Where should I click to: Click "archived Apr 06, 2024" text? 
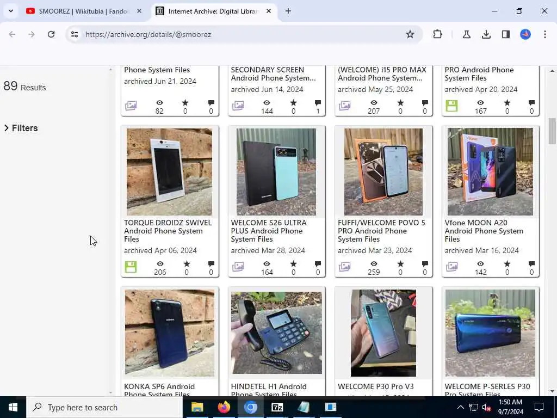click(160, 250)
